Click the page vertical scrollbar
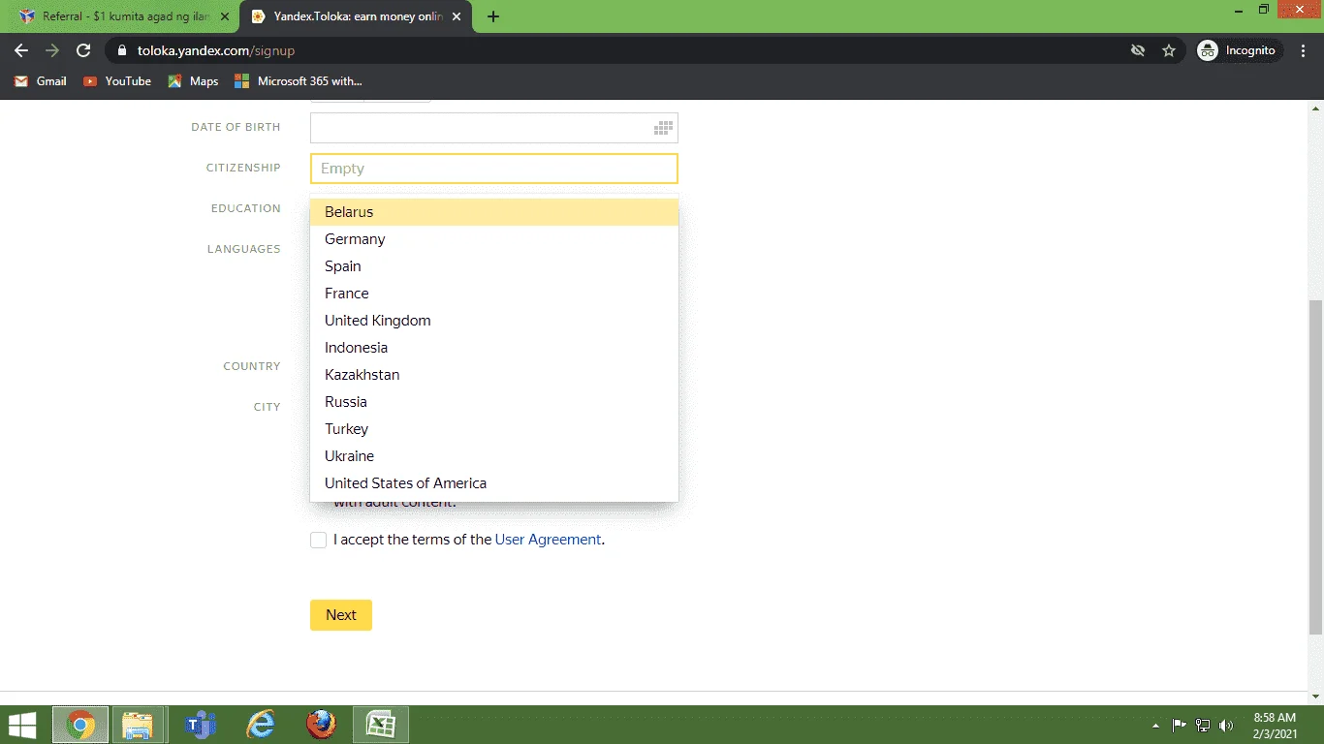This screenshot has width=1324, height=744. click(1315, 467)
